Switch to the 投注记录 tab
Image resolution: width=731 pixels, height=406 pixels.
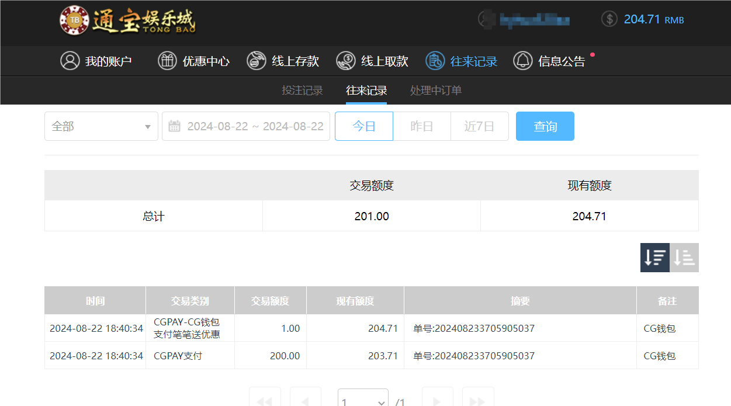pyautogui.click(x=302, y=91)
